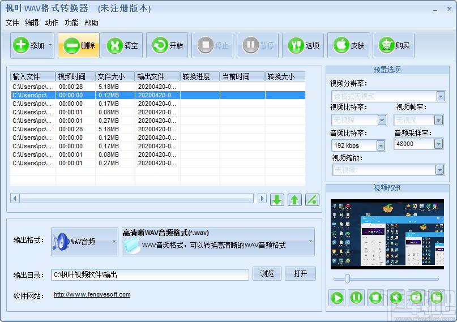
Task: Open the 功能 (Function) menu
Action: (x=71, y=23)
